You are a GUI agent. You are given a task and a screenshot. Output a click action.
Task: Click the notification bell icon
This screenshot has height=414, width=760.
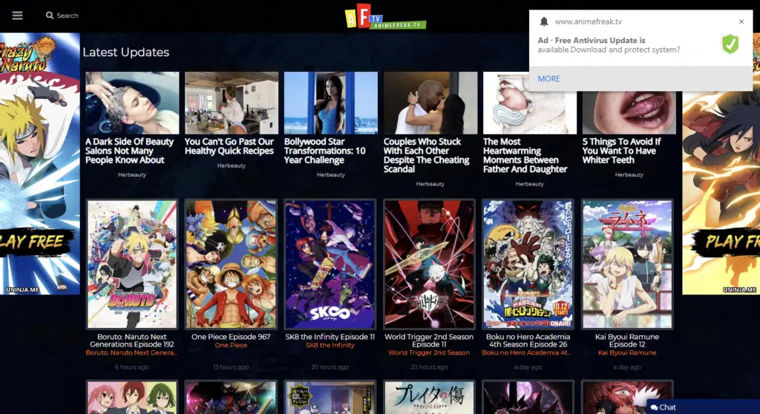coord(544,22)
